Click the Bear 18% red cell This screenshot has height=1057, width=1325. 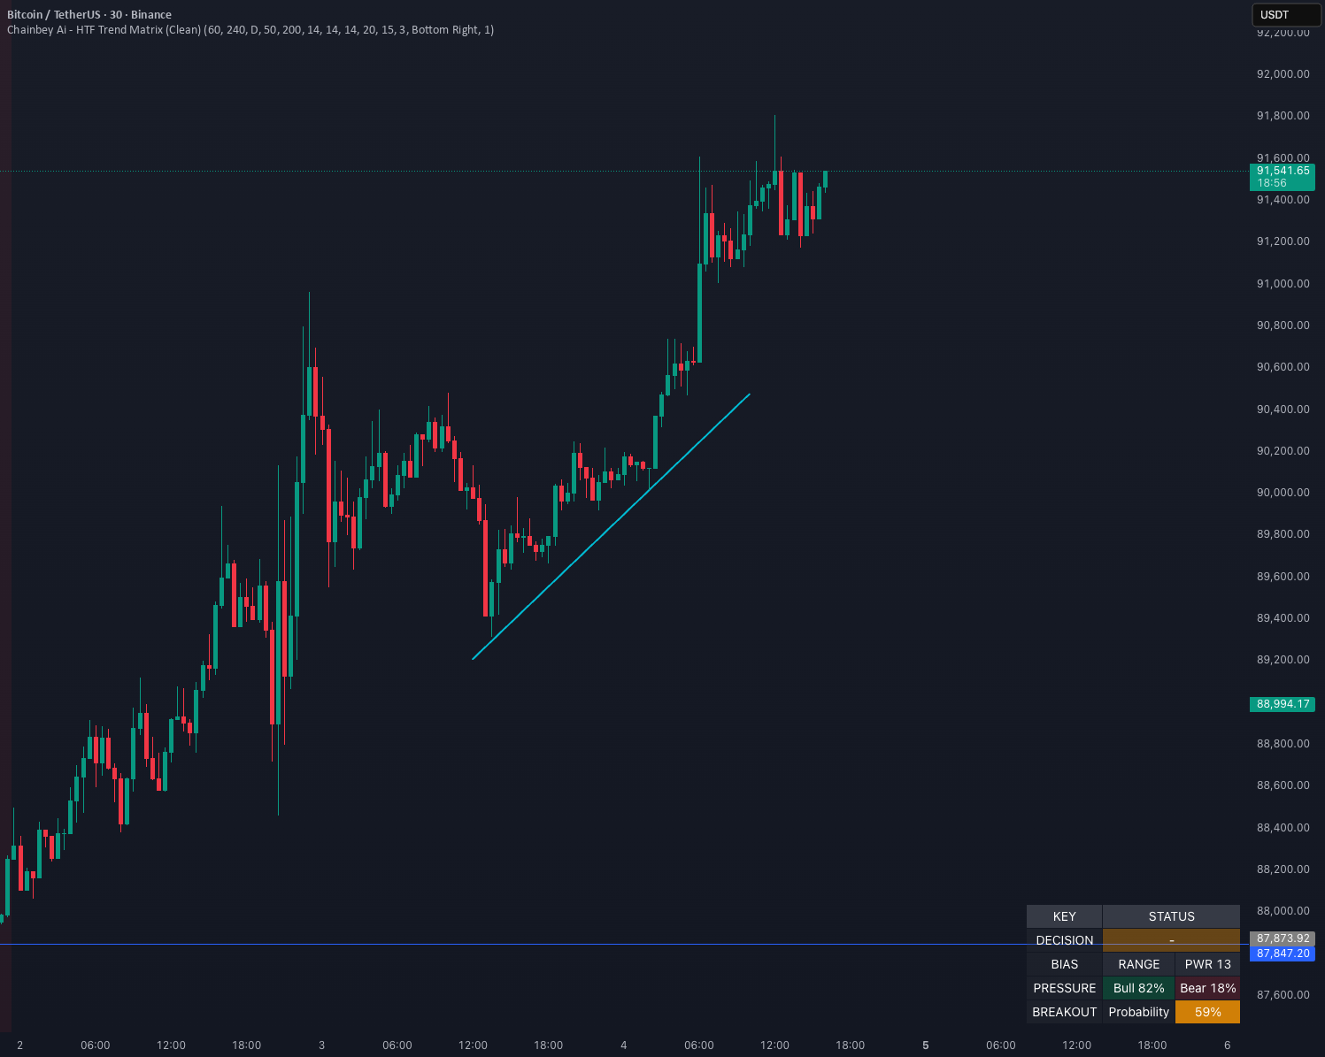(x=1207, y=988)
